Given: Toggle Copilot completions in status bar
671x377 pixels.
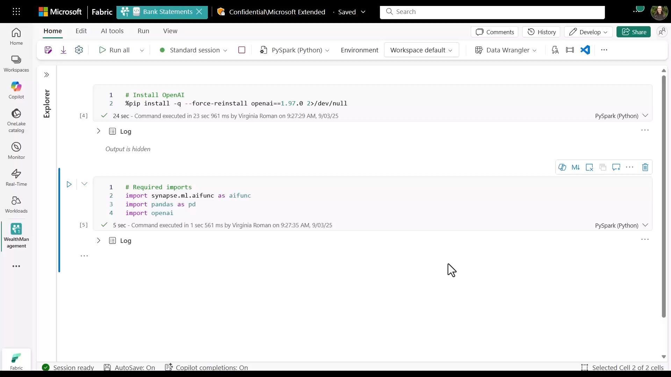Looking at the screenshot, I should [207, 368].
